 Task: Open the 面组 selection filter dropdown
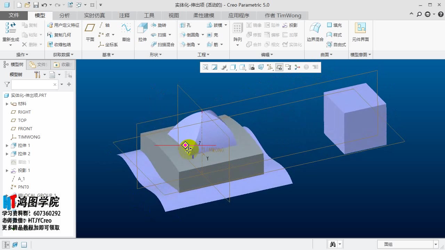click(436, 244)
